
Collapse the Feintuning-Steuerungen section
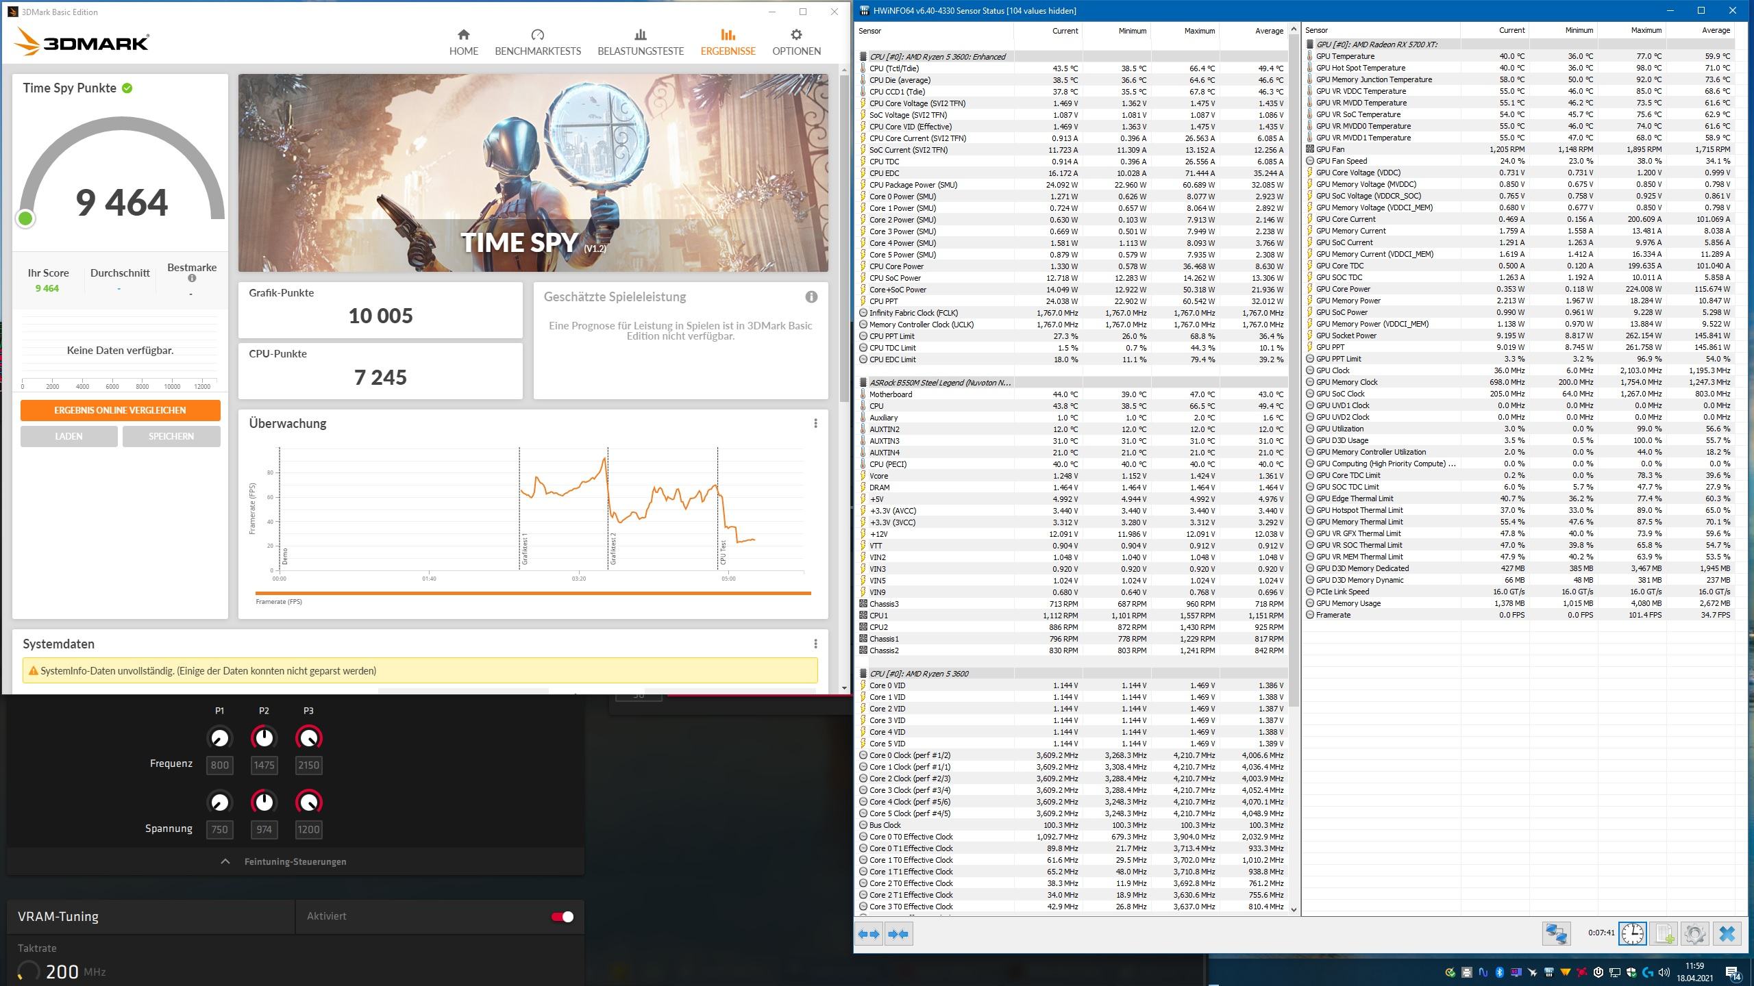tap(295, 861)
